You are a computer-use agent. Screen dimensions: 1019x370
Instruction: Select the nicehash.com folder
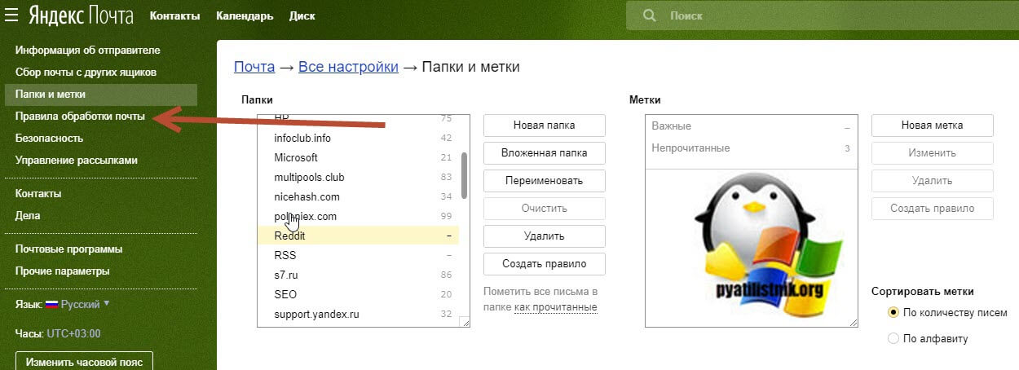pos(358,197)
